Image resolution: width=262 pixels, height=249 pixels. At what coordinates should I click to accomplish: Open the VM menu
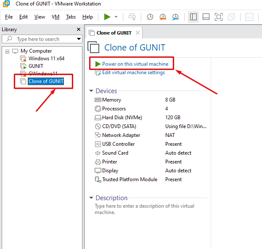click(x=56, y=17)
